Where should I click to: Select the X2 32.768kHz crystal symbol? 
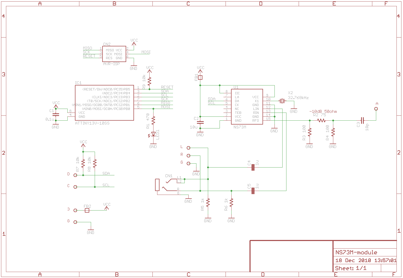tap(282, 101)
